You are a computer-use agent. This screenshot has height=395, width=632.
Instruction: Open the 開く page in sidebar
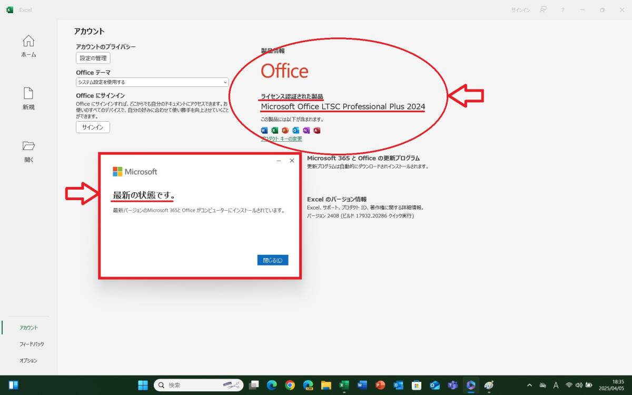(x=28, y=151)
